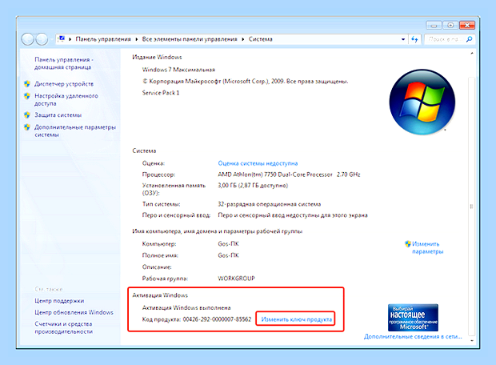Maximize the System window
Image resolution: width=496 pixels, height=365 pixels.
coord(450,25)
